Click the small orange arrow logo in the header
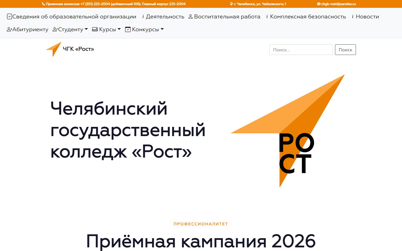402x251 pixels. click(x=54, y=49)
